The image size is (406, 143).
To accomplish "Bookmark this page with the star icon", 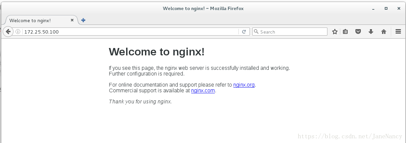I will pyautogui.click(x=335, y=32).
